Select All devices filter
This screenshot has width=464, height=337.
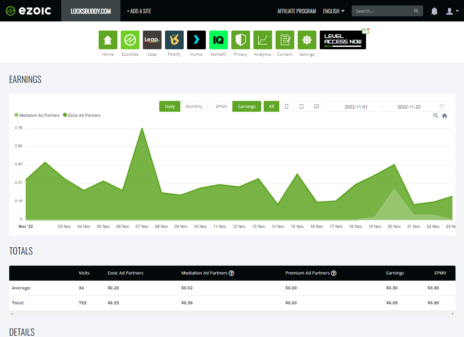point(271,106)
